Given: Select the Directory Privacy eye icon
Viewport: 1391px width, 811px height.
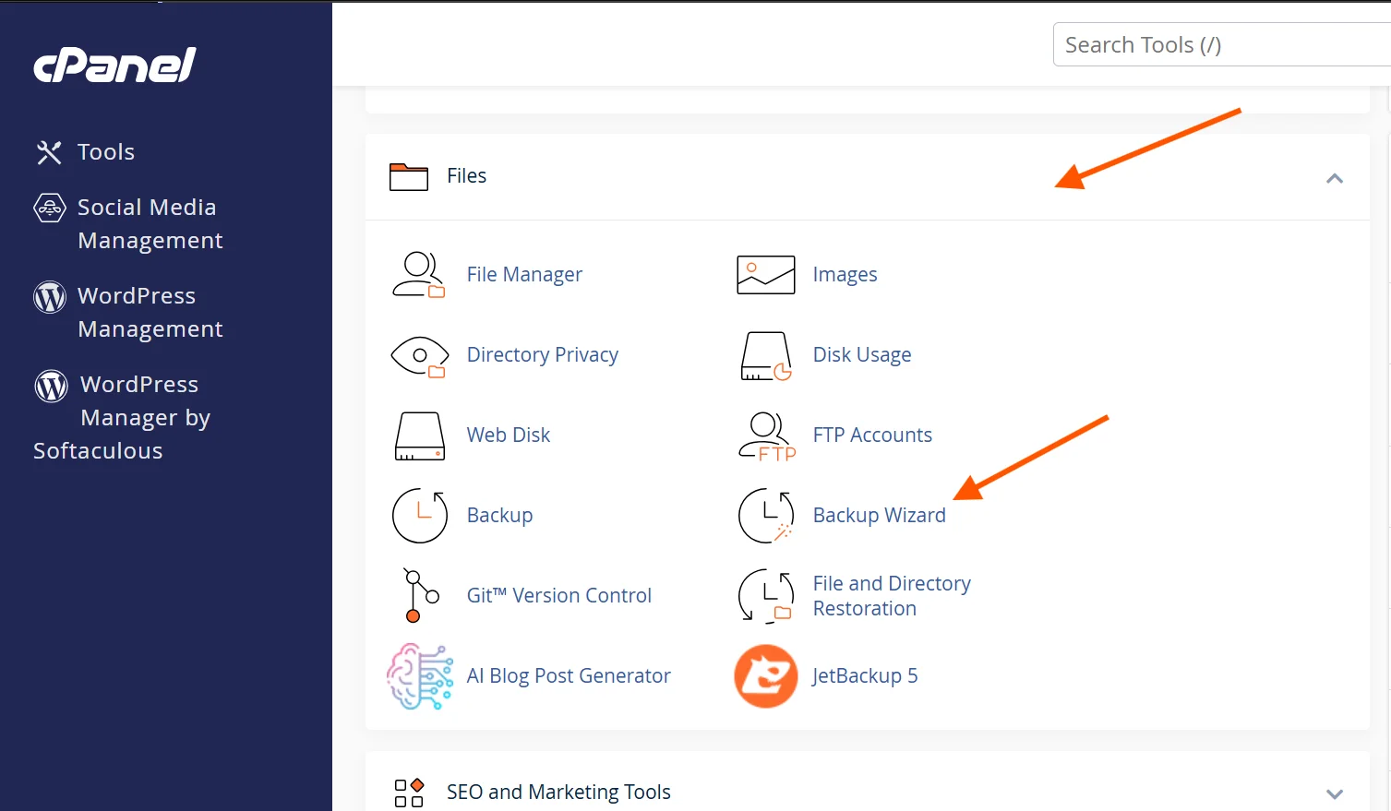Looking at the screenshot, I should point(419,355).
